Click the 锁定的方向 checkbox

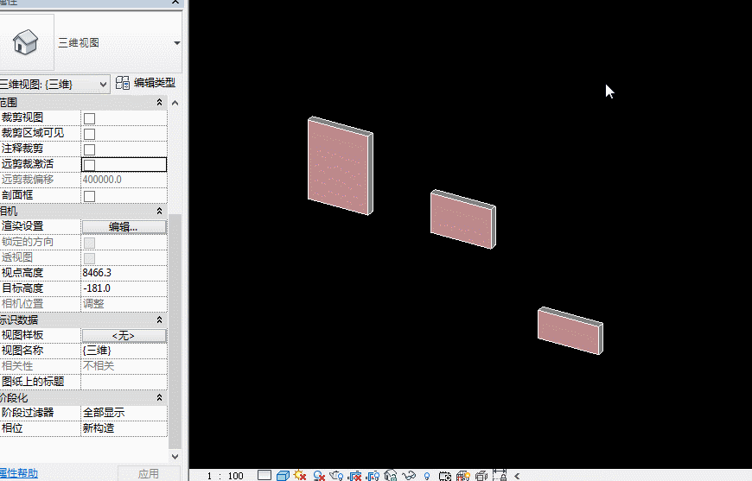click(89, 243)
